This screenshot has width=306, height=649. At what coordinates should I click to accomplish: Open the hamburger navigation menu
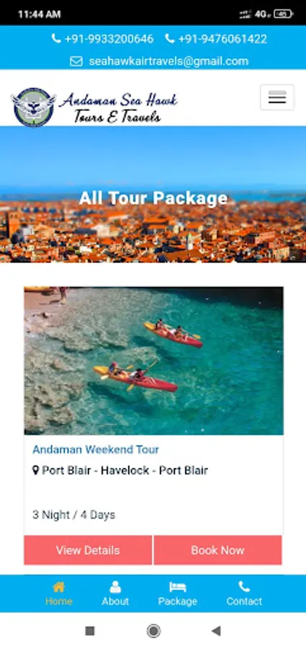[x=277, y=97]
